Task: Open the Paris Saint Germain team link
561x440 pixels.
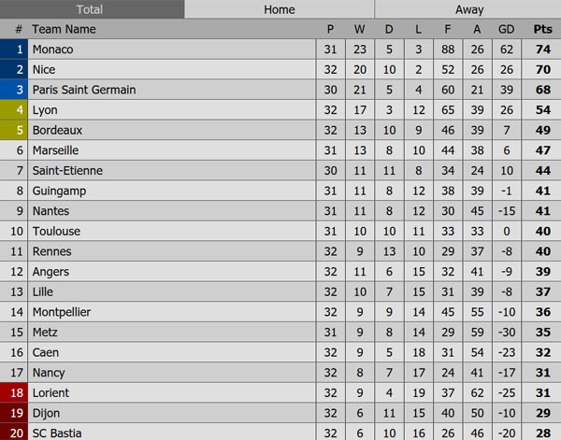Action: point(83,90)
